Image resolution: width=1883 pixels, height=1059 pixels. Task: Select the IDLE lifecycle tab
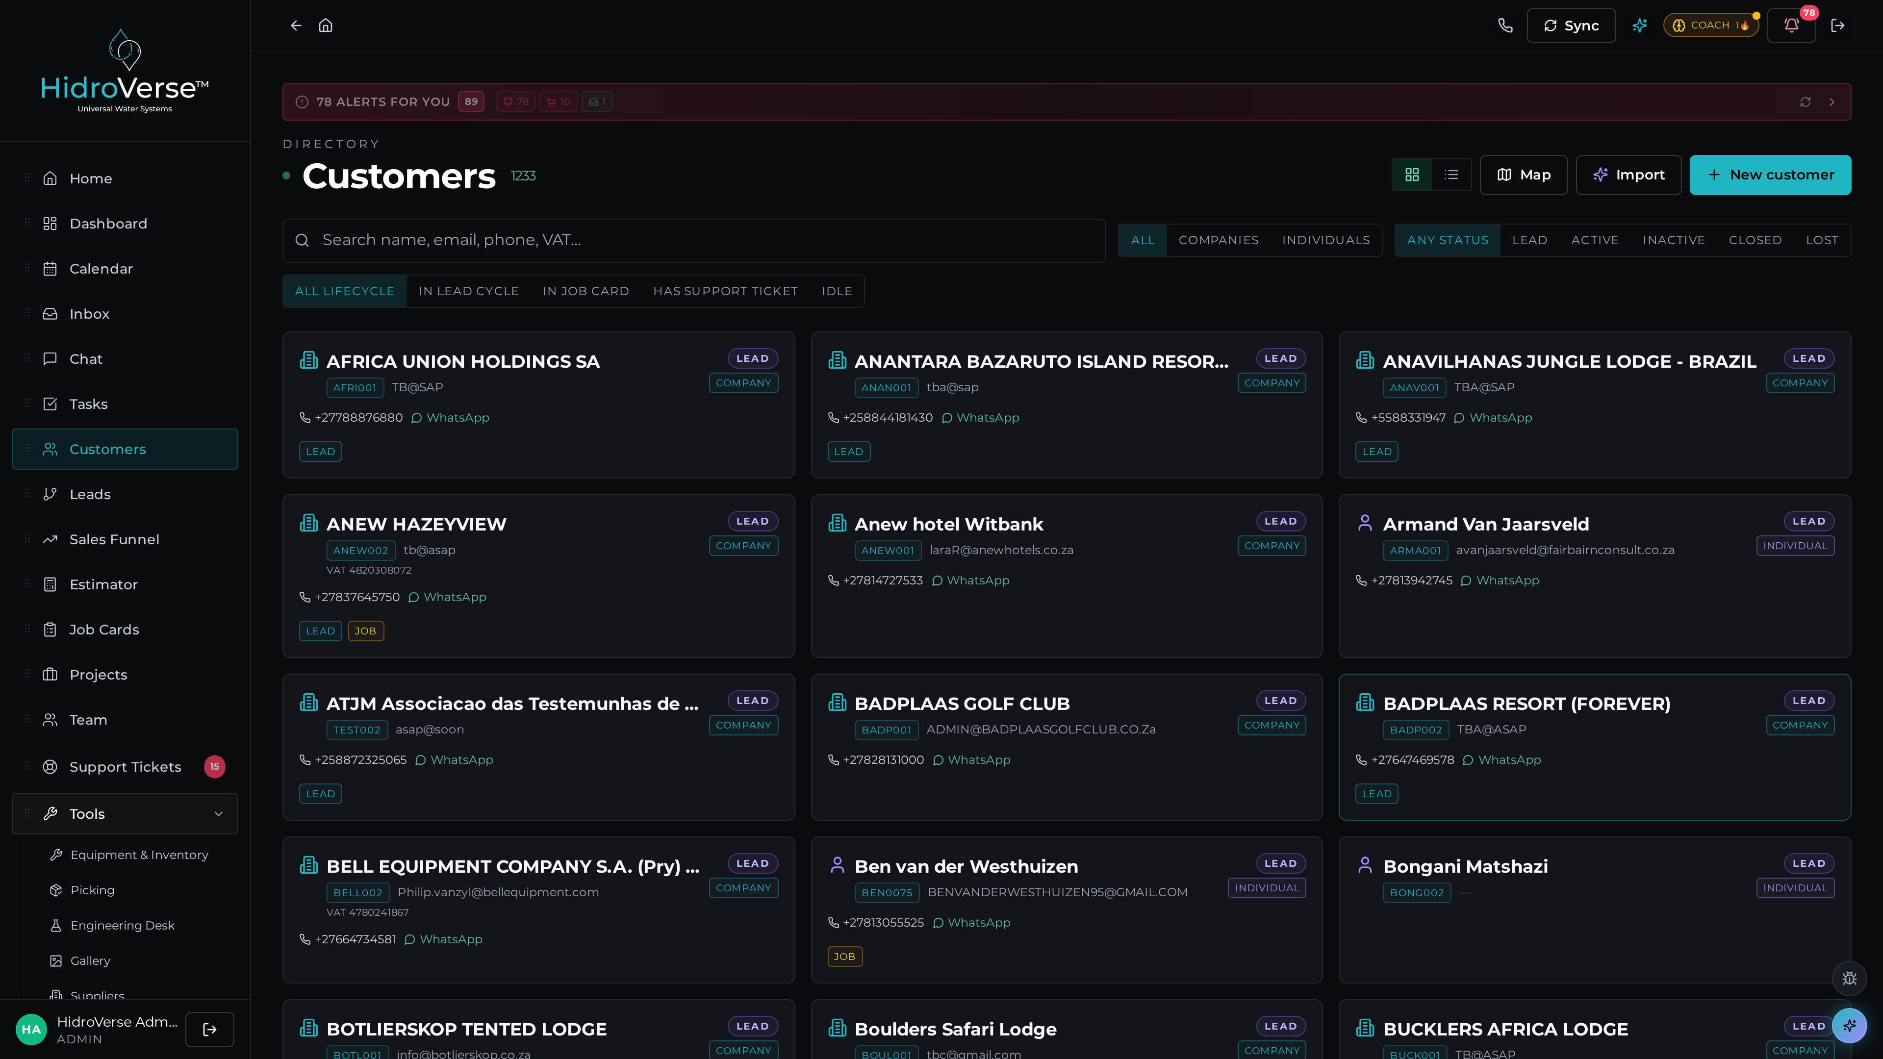836,292
